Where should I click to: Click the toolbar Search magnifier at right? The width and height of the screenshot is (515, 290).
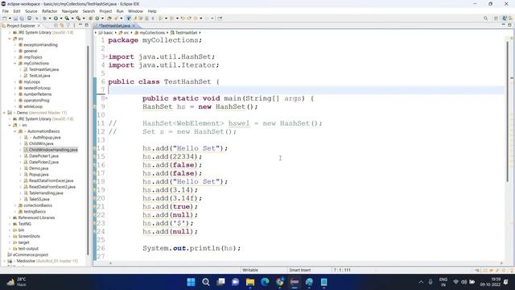click(486, 19)
